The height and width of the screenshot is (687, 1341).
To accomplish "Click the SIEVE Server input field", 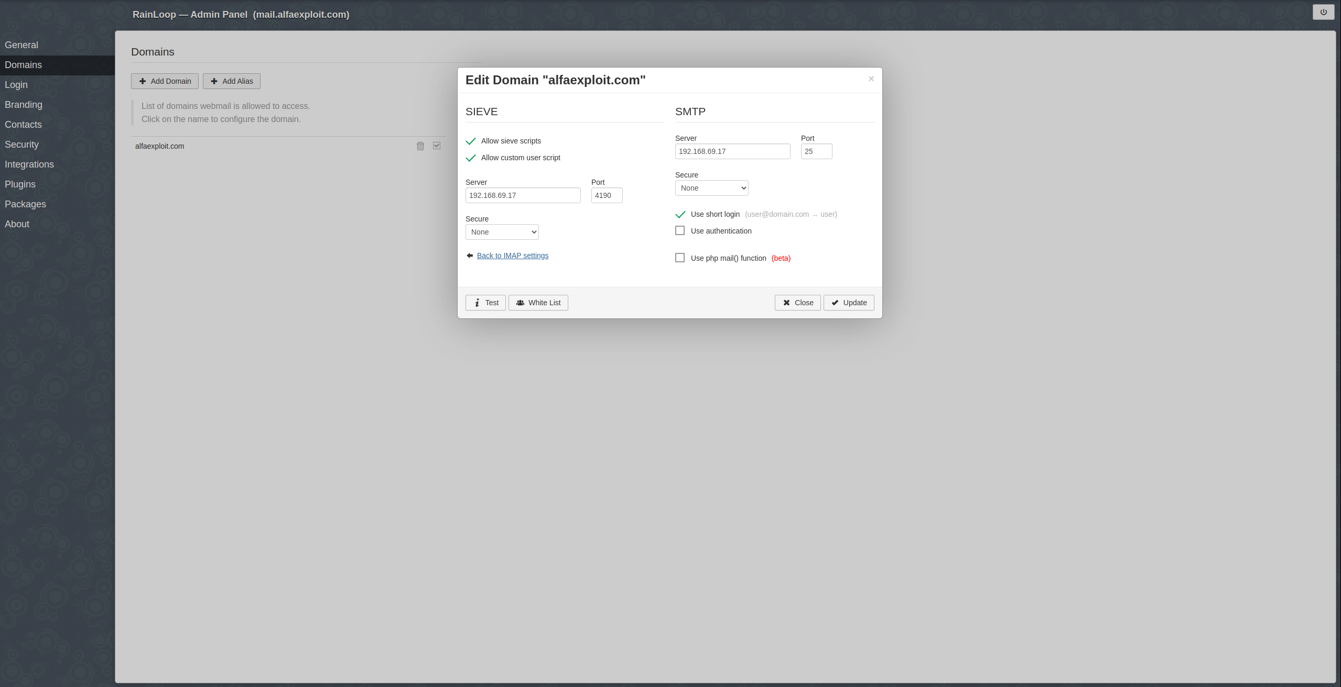I will (523, 195).
